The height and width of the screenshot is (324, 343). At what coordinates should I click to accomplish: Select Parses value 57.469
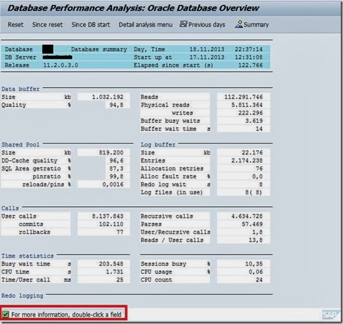pyautogui.click(x=243, y=224)
